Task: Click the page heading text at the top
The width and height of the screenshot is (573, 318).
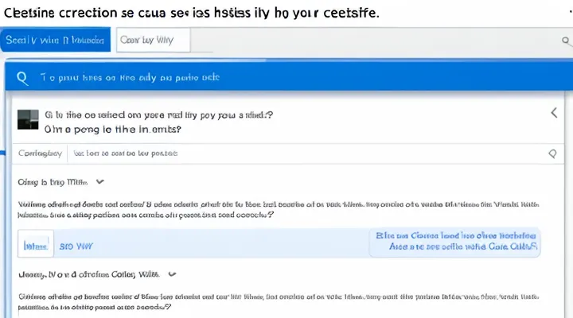Action: 191,14
